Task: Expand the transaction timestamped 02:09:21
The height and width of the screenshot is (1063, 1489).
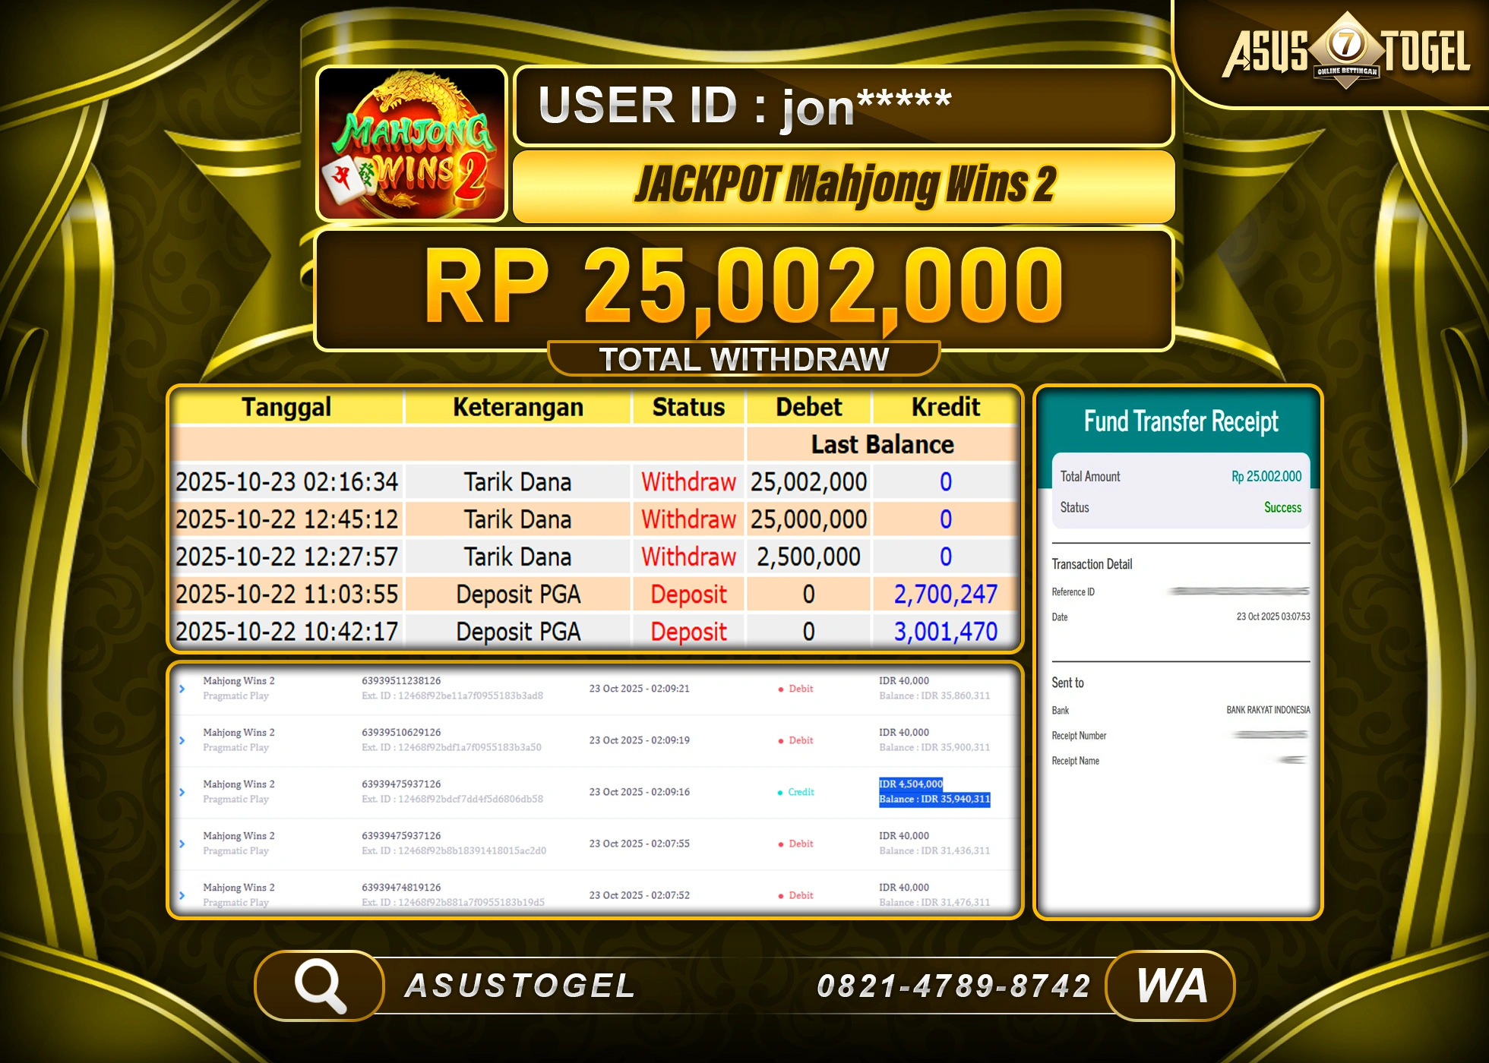Action: pyautogui.click(x=182, y=689)
